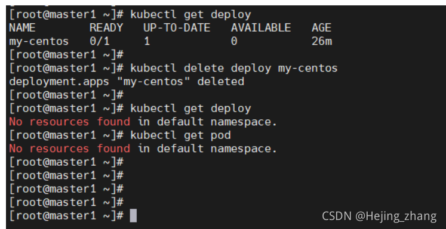Click the AVAILABLE value 0 in the table
The image size is (446, 229).
pyautogui.click(x=234, y=42)
